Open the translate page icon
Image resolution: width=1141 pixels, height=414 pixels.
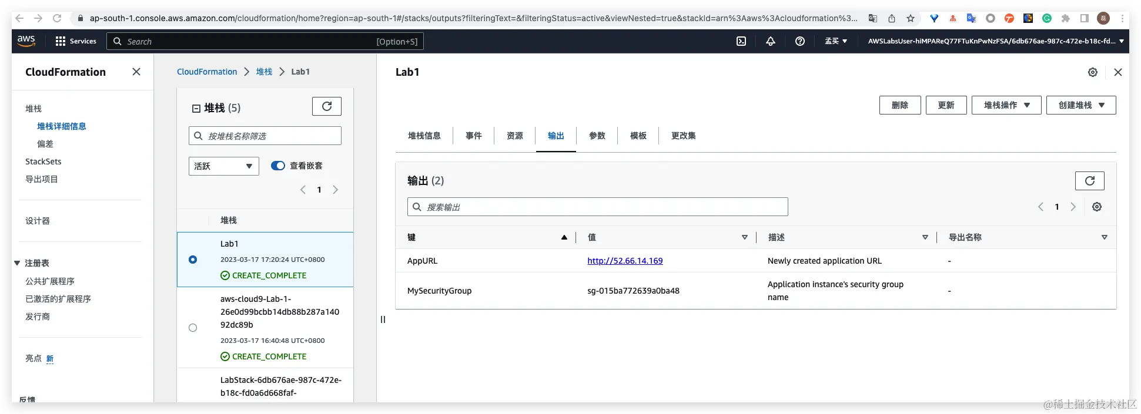[873, 18]
